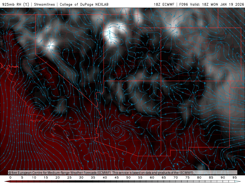Pick the '75' value on the RH legend
Screen dimensions: 245x183
click(187, 178)
